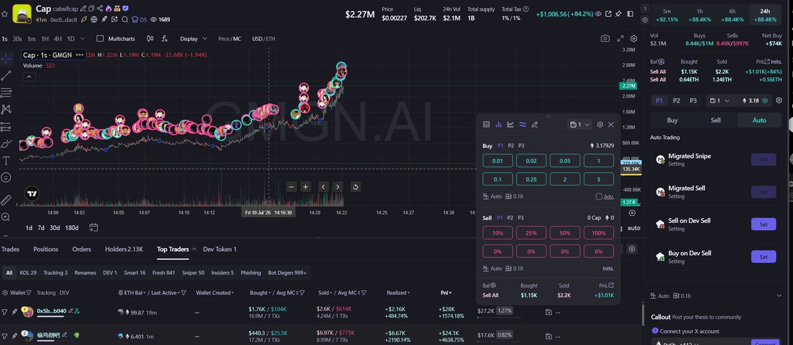Open the go-to-date calendar icon
This screenshot has height=345, width=793.
tap(93, 227)
